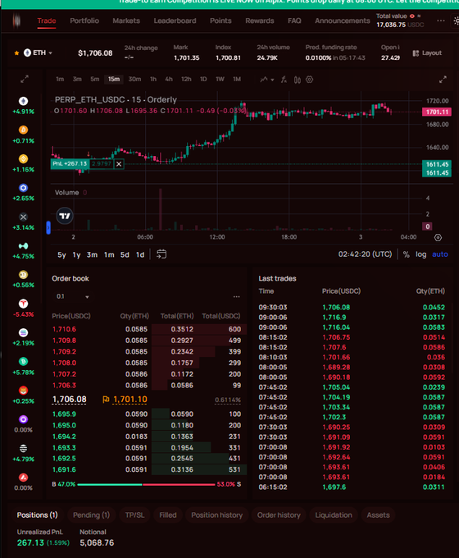Select the red icon showing -5.43%

[24, 304]
